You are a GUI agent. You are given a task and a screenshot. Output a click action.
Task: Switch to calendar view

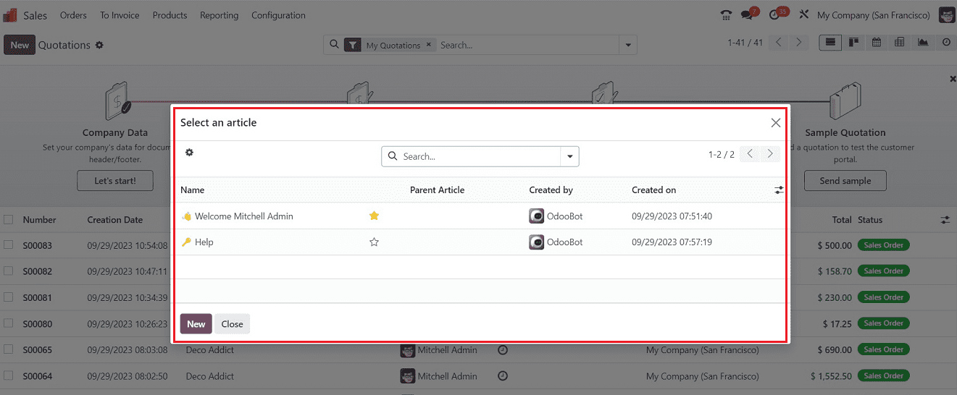point(877,43)
